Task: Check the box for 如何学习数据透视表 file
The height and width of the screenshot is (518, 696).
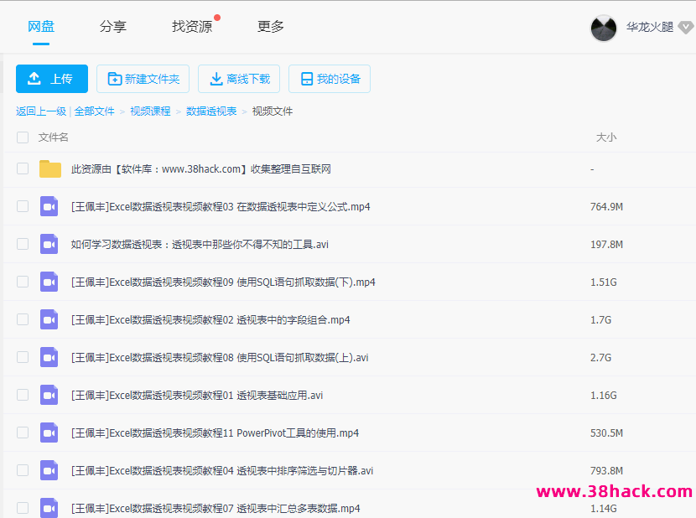Action: pos(23,244)
